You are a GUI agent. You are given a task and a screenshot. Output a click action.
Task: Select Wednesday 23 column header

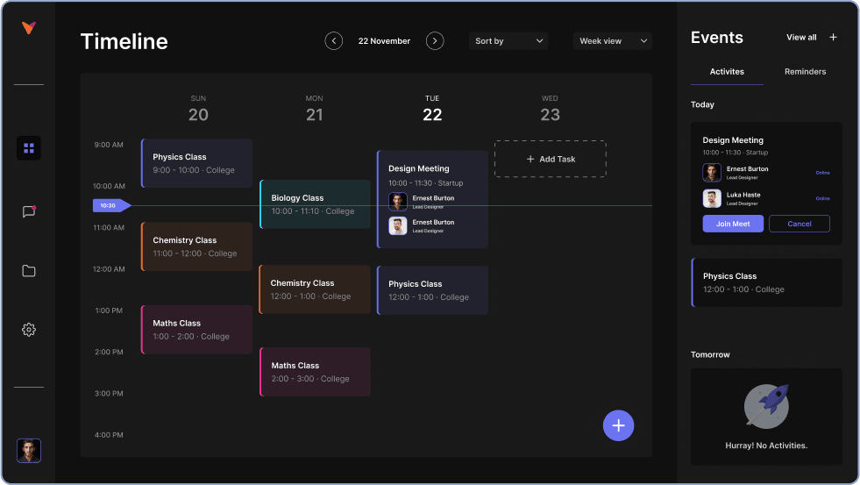click(x=550, y=109)
